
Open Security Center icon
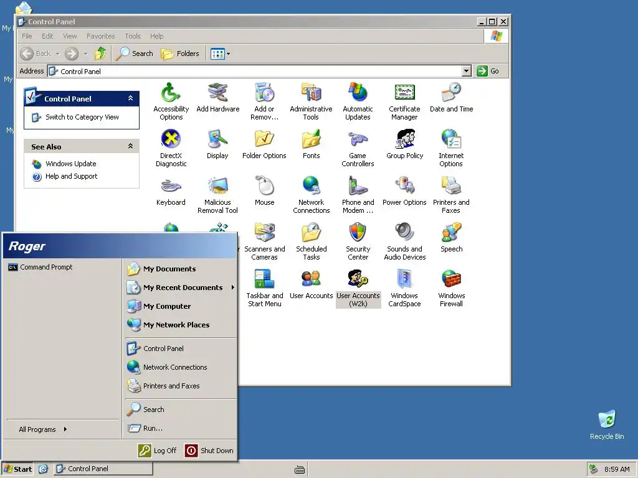[x=358, y=242]
